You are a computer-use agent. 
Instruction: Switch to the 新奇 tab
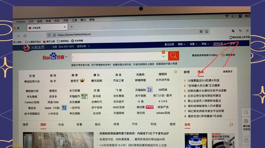[x=187, y=72]
